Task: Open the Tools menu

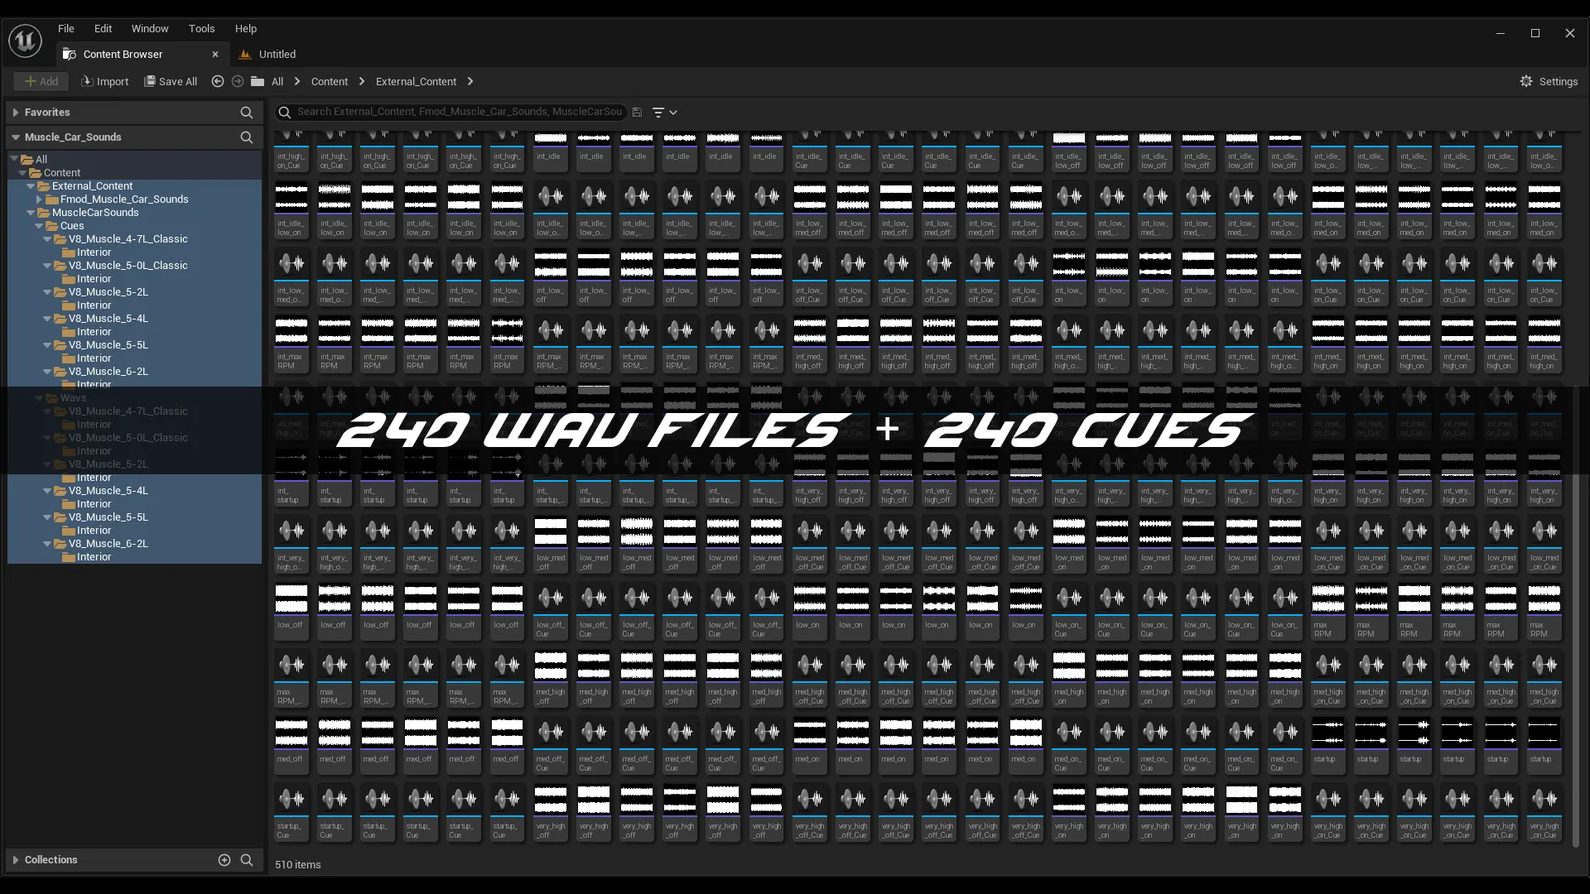Action: [201, 28]
